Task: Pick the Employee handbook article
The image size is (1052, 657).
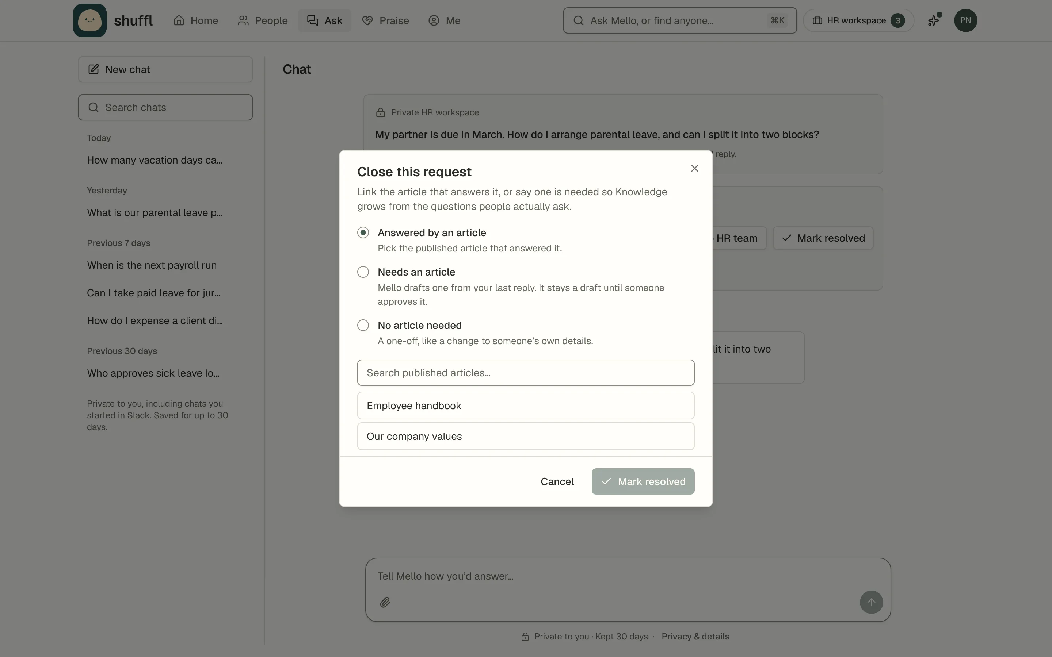Action: pyautogui.click(x=526, y=406)
